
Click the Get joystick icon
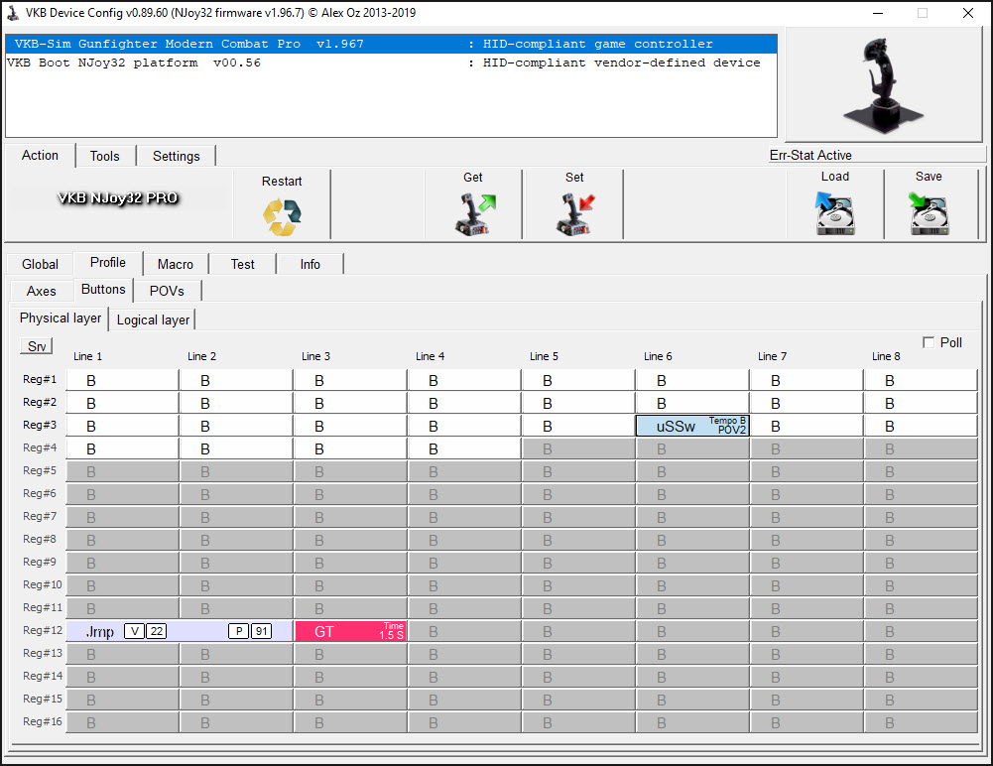pos(475,214)
